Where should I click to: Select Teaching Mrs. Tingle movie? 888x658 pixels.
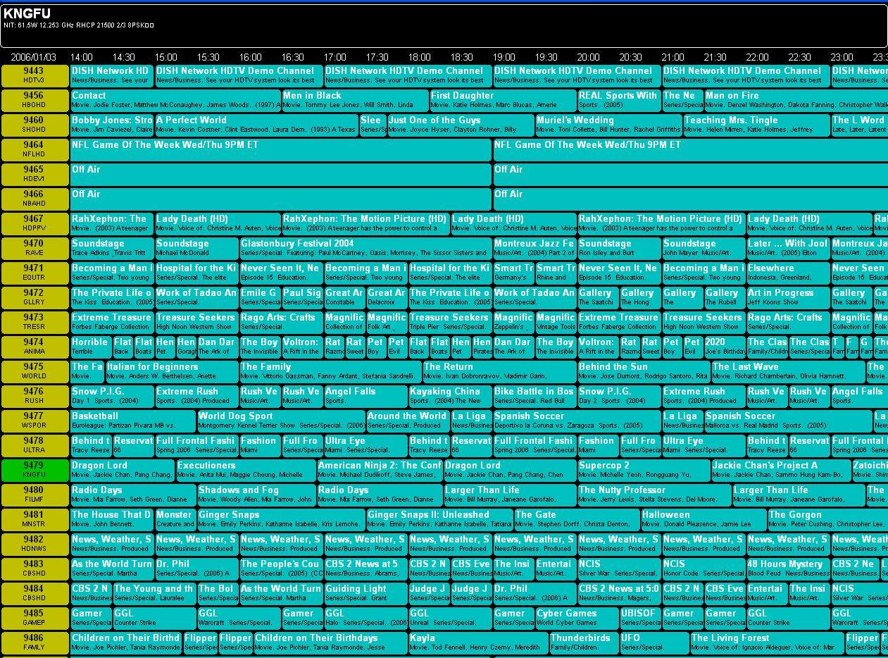tap(756, 125)
